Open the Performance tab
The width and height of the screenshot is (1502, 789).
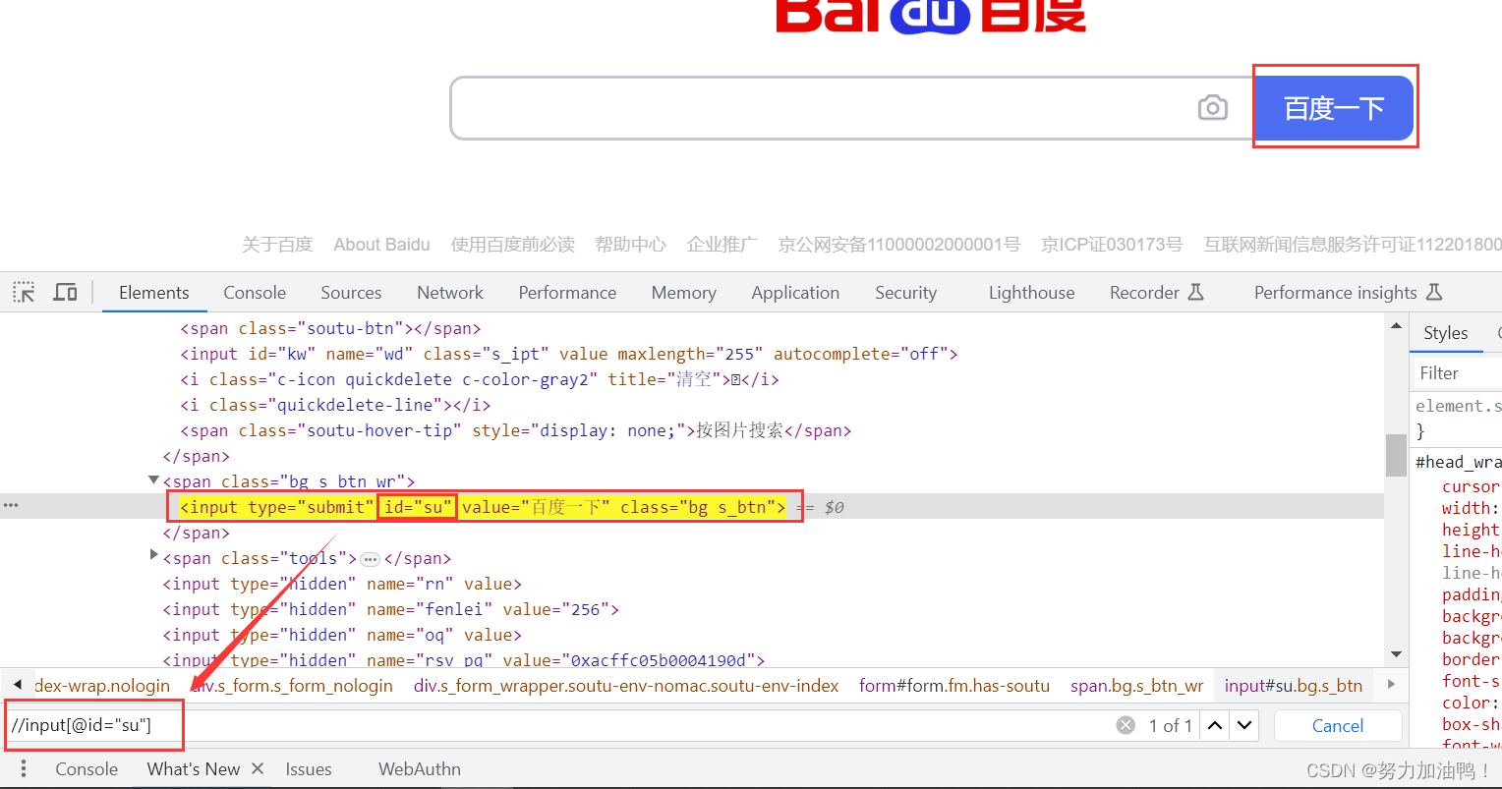point(567,293)
